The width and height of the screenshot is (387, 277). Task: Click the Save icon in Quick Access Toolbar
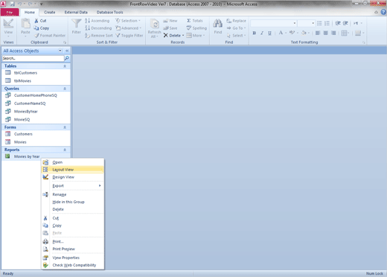point(12,4)
